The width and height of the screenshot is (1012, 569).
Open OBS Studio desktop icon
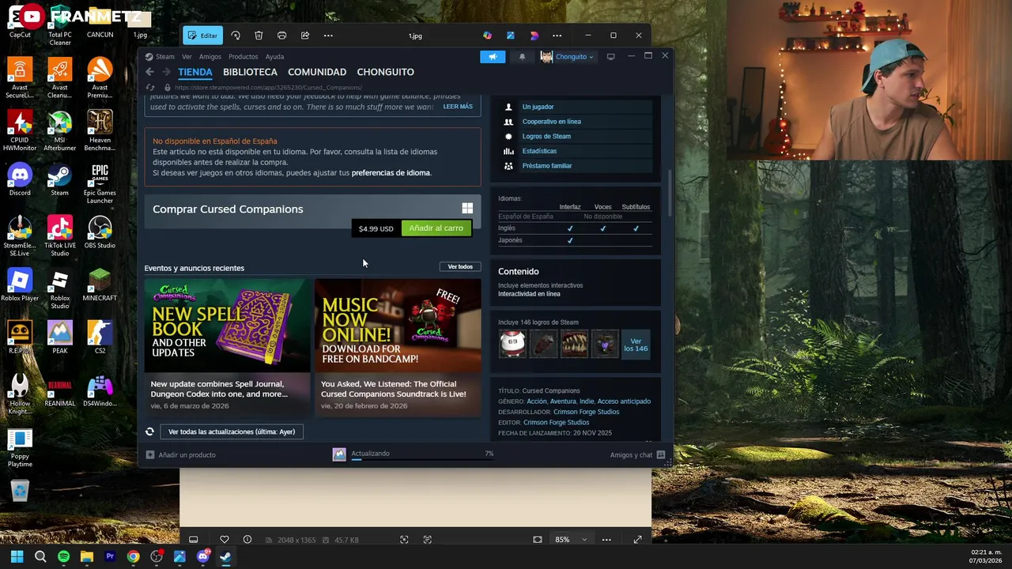click(x=100, y=233)
